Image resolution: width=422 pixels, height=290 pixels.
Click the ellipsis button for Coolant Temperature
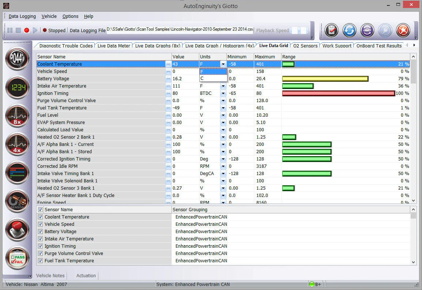click(x=168, y=64)
